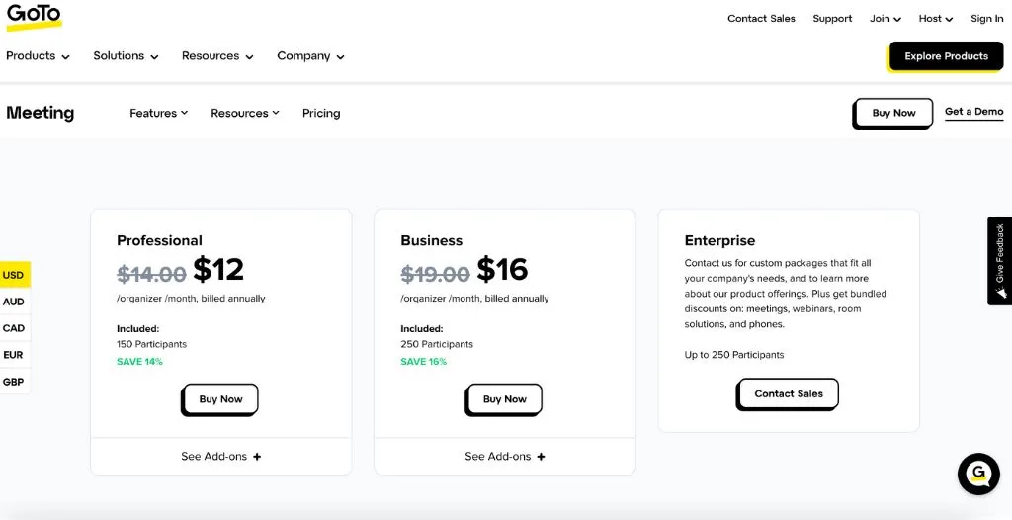
Task: Expand the Solutions menu
Action: (x=126, y=56)
